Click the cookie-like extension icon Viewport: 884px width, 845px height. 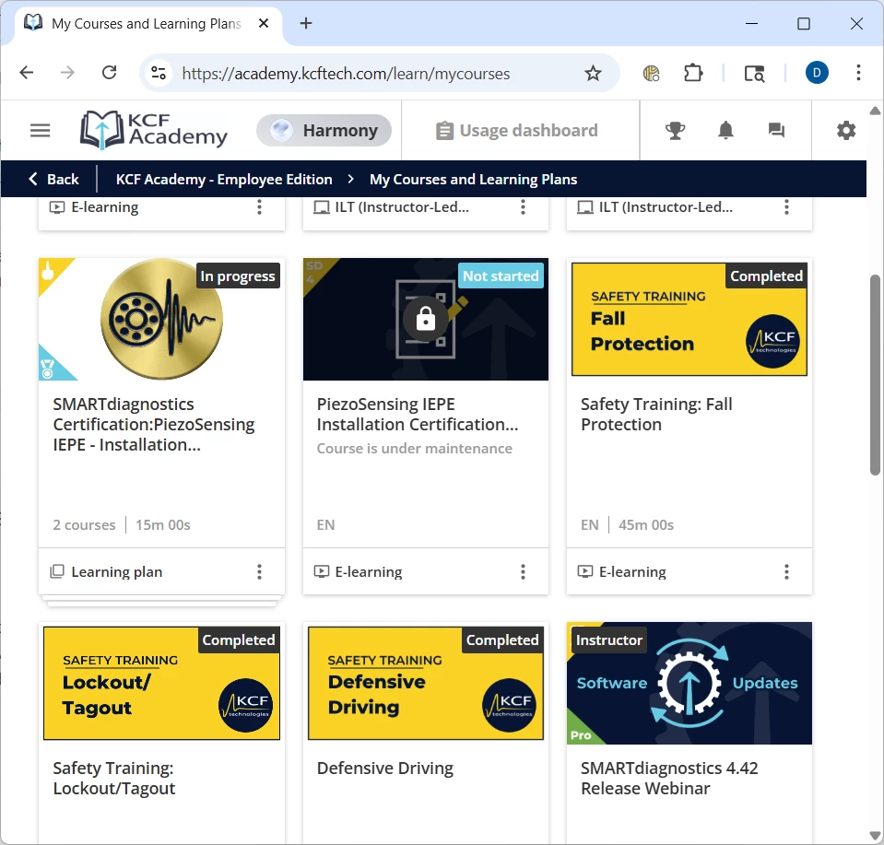pos(651,74)
